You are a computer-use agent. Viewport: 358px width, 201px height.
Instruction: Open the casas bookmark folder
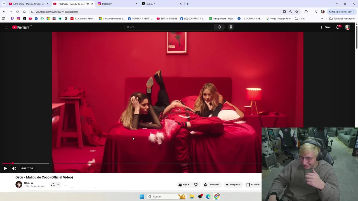(x=300, y=19)
